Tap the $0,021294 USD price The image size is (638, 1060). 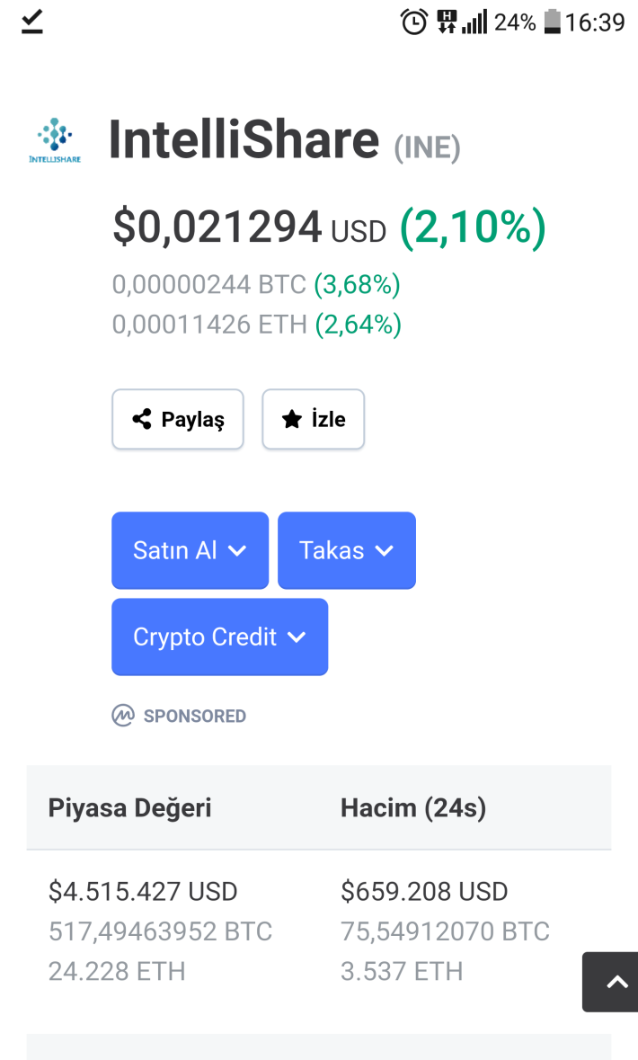click(250, 227)
